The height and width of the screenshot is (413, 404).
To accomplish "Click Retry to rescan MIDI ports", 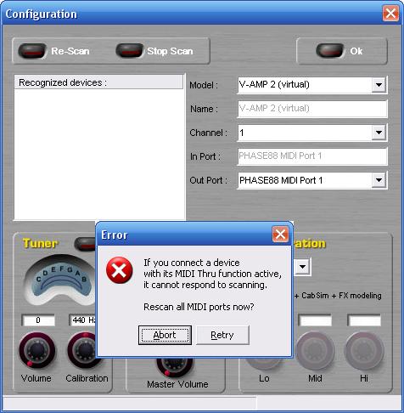I will (222, 335).
